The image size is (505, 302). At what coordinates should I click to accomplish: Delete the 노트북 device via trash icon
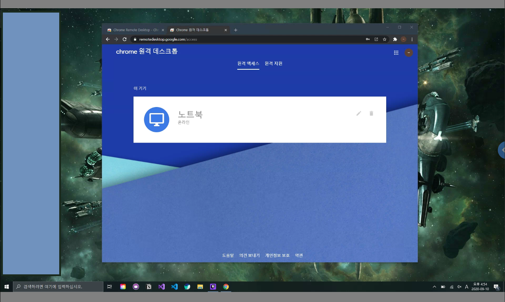(371, 113)
